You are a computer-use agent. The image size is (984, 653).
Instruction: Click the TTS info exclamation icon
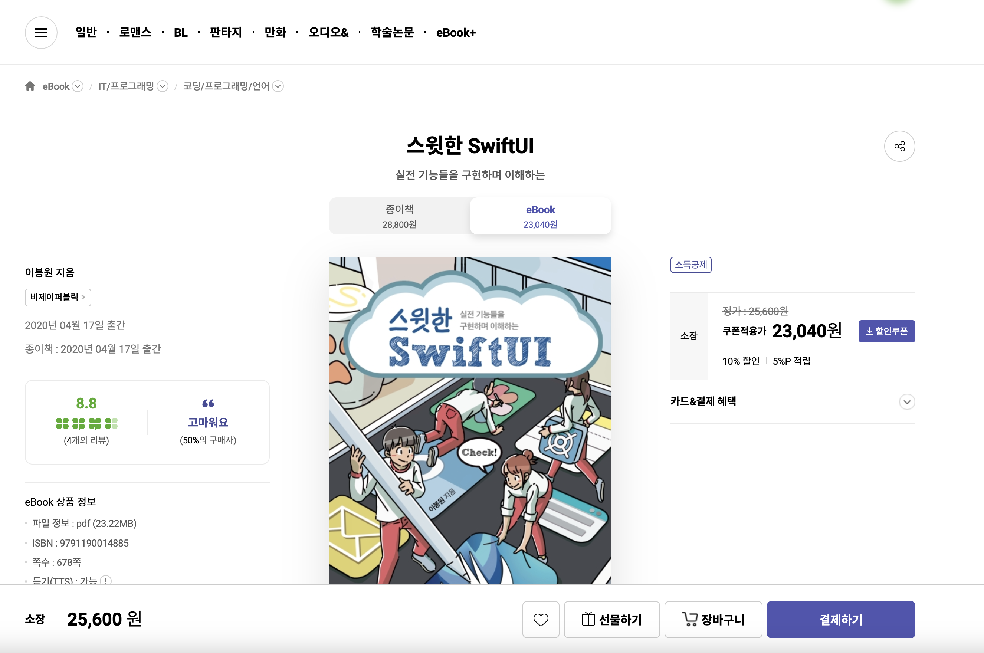(106, 580)
